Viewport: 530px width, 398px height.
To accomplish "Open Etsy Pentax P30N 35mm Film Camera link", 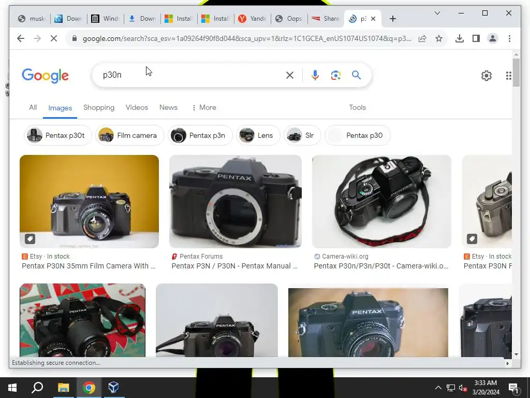I will click(89, 266).
